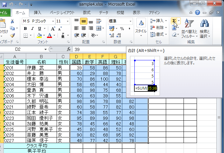Click the Fill down icon

(174, 28)
